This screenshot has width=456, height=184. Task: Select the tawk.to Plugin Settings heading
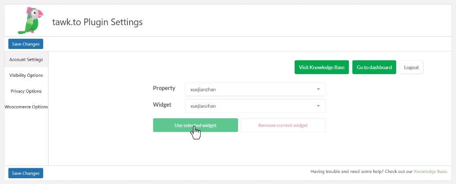coord(97,22)
